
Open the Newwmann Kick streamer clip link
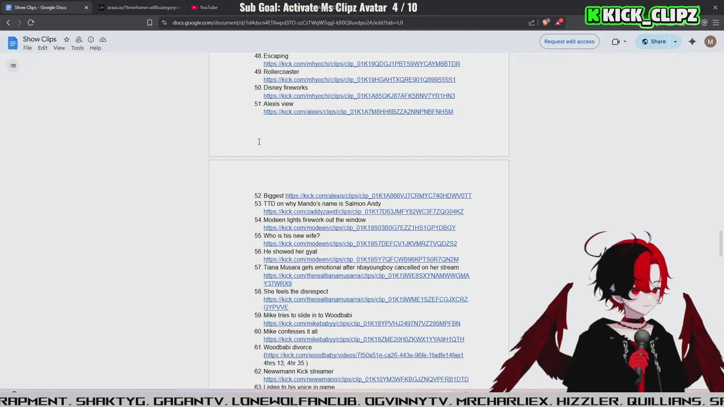[366, 379]
